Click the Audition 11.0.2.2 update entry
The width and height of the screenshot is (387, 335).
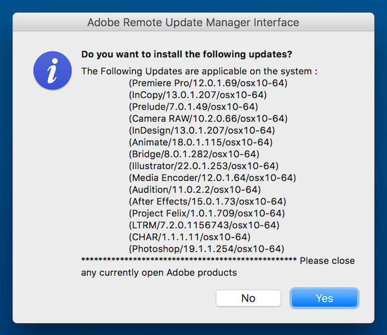tap(195, 190)
